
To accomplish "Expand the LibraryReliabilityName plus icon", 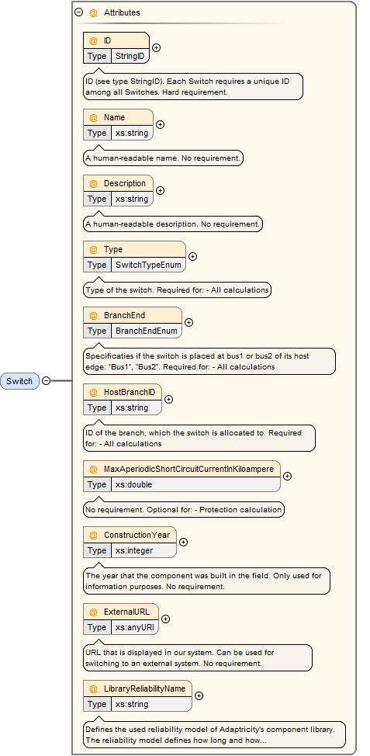I will pyautogui.click(x=199, y=695).
